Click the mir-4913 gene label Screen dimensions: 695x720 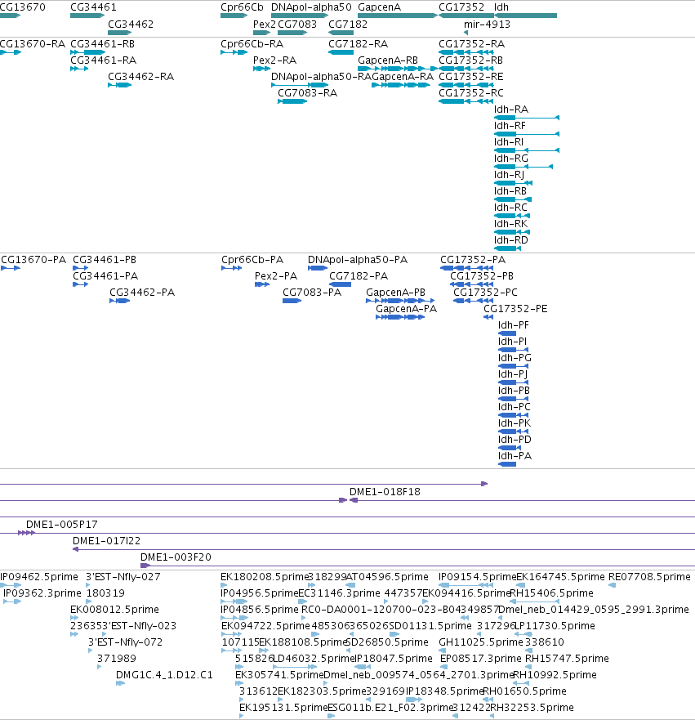(487, 25)
